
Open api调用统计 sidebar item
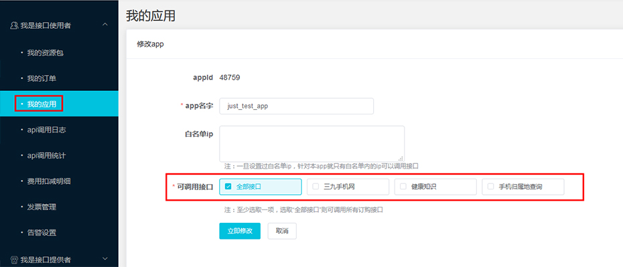point(46,156)
